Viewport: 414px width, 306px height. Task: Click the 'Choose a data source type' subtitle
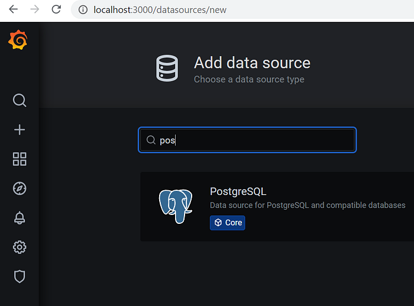249,79
